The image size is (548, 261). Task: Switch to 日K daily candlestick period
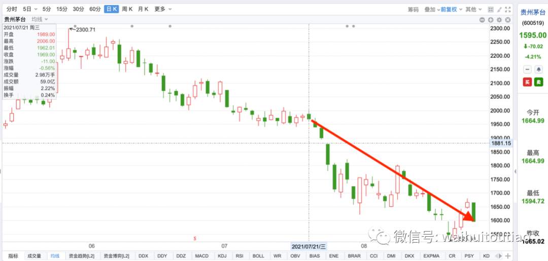tap(112, 10)
